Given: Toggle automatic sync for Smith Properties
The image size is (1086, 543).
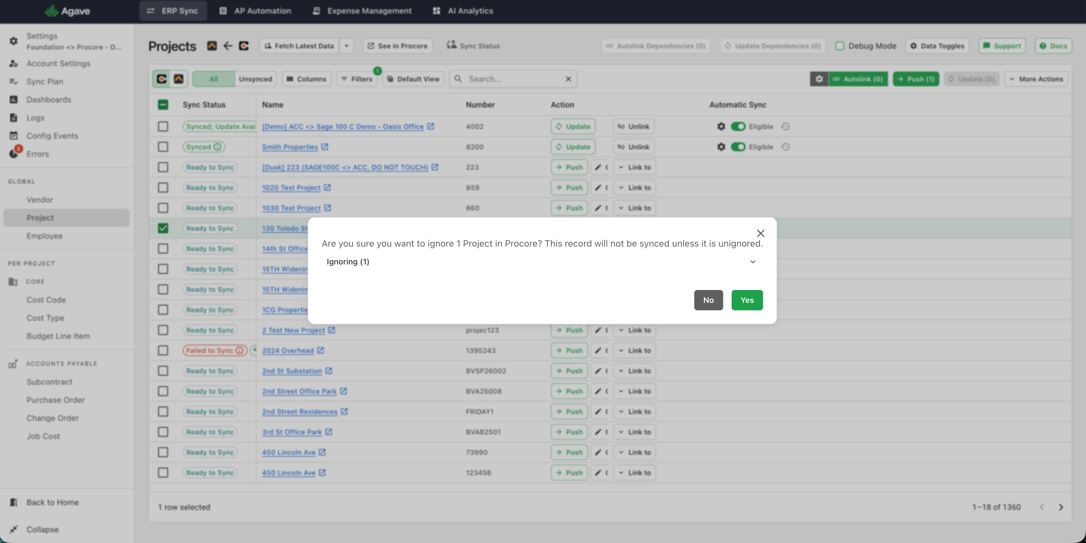Looking at the screenshot, I should point(738,147).
